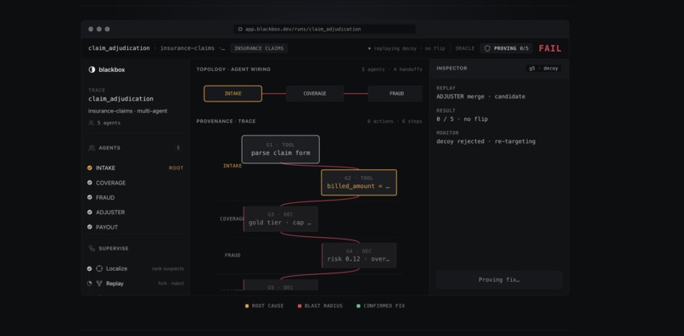Screen dimensions: 684x336
Task: Click '5 agents · 4 handoffs' topology summary
Action: [x=392, y=69]
